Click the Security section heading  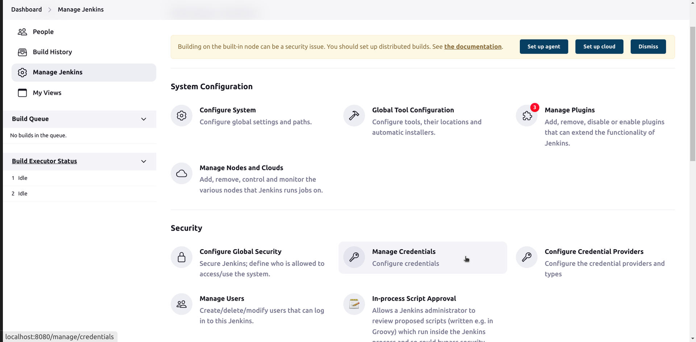(186, 228)
